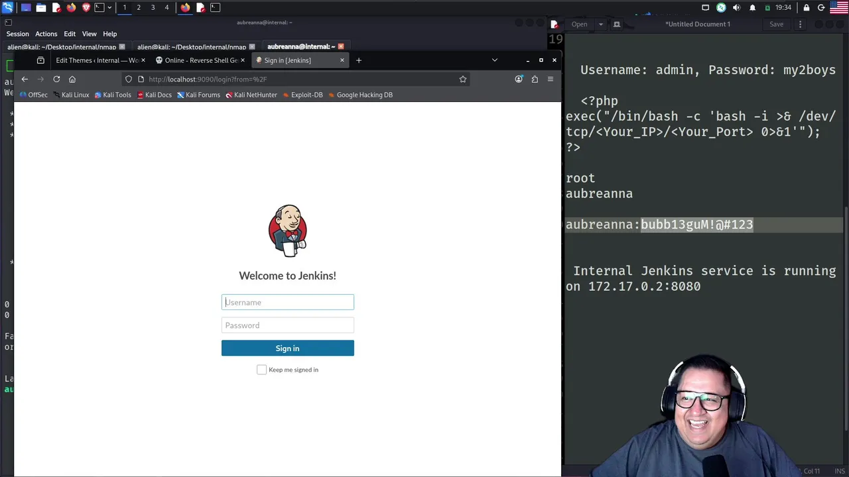Switch to workspace 4
849x477 pixels.
click(166, 7)
